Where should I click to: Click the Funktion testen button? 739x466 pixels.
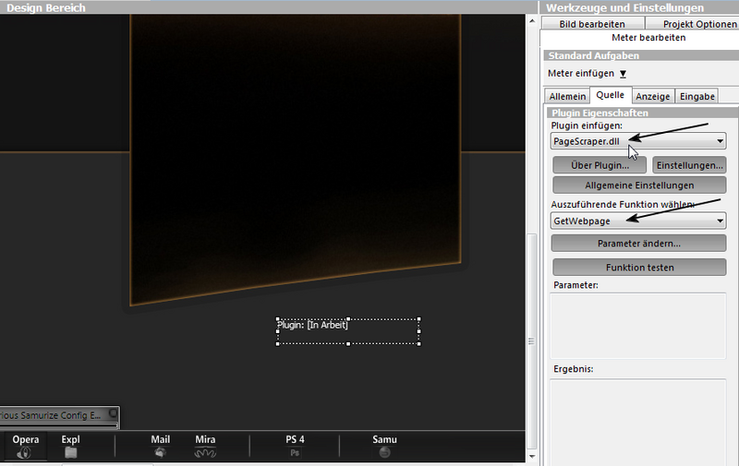click(639, 268)
